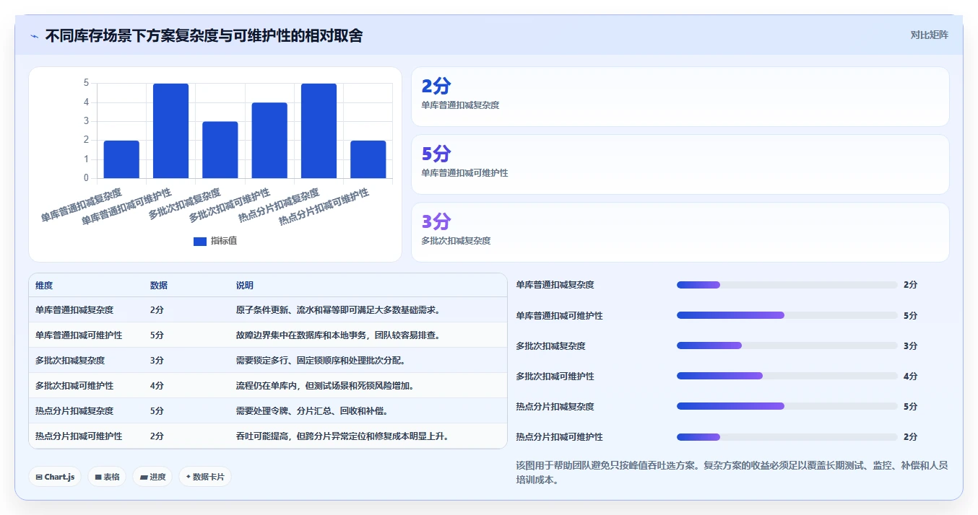Click the 热点分片扣减复杂度 bar in the chart
The height and width of the screenshot is (515, 978).
[319, 131]
